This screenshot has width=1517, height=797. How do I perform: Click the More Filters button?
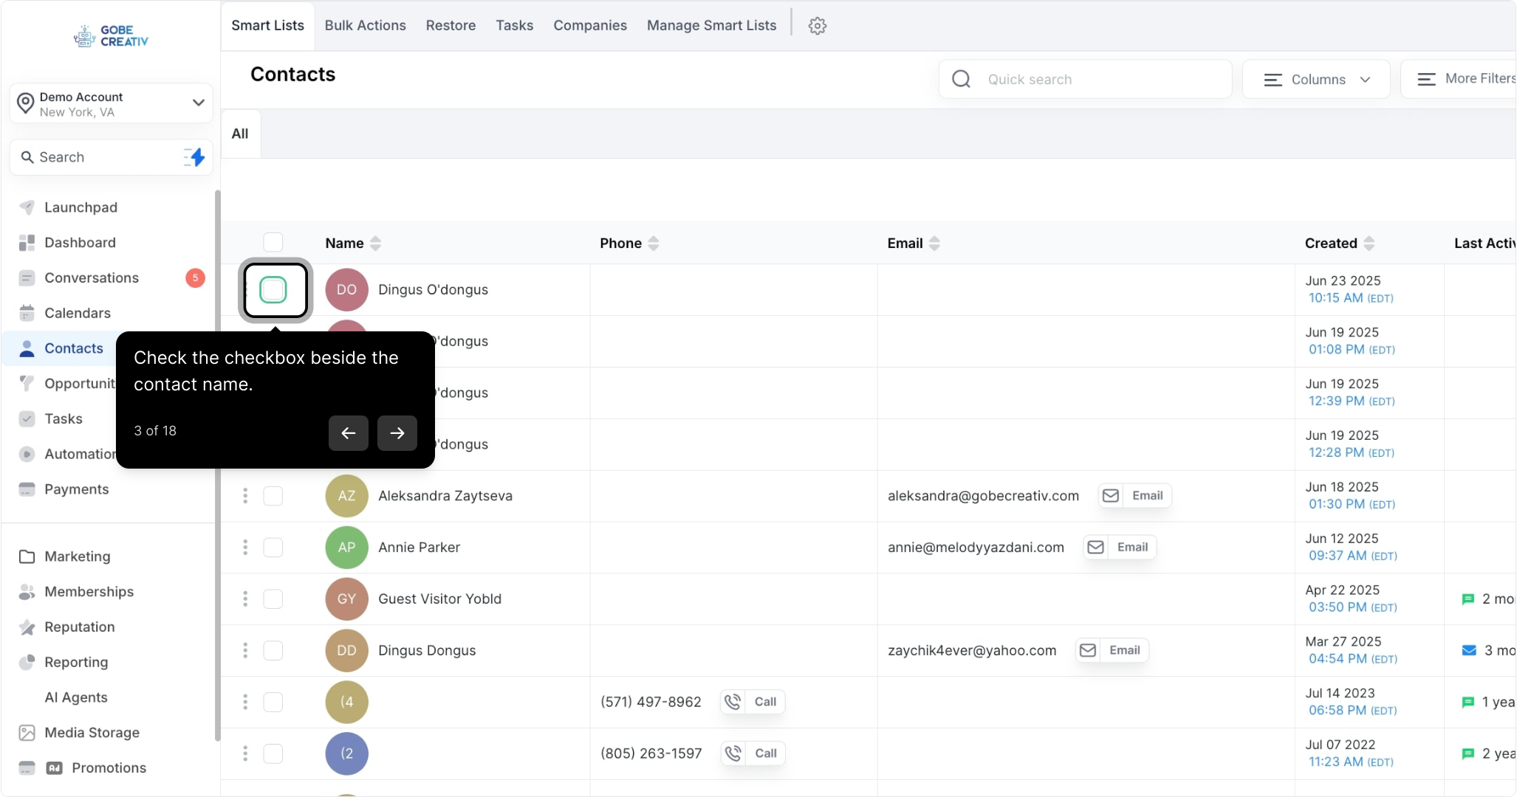click(x=1466, y=79)
